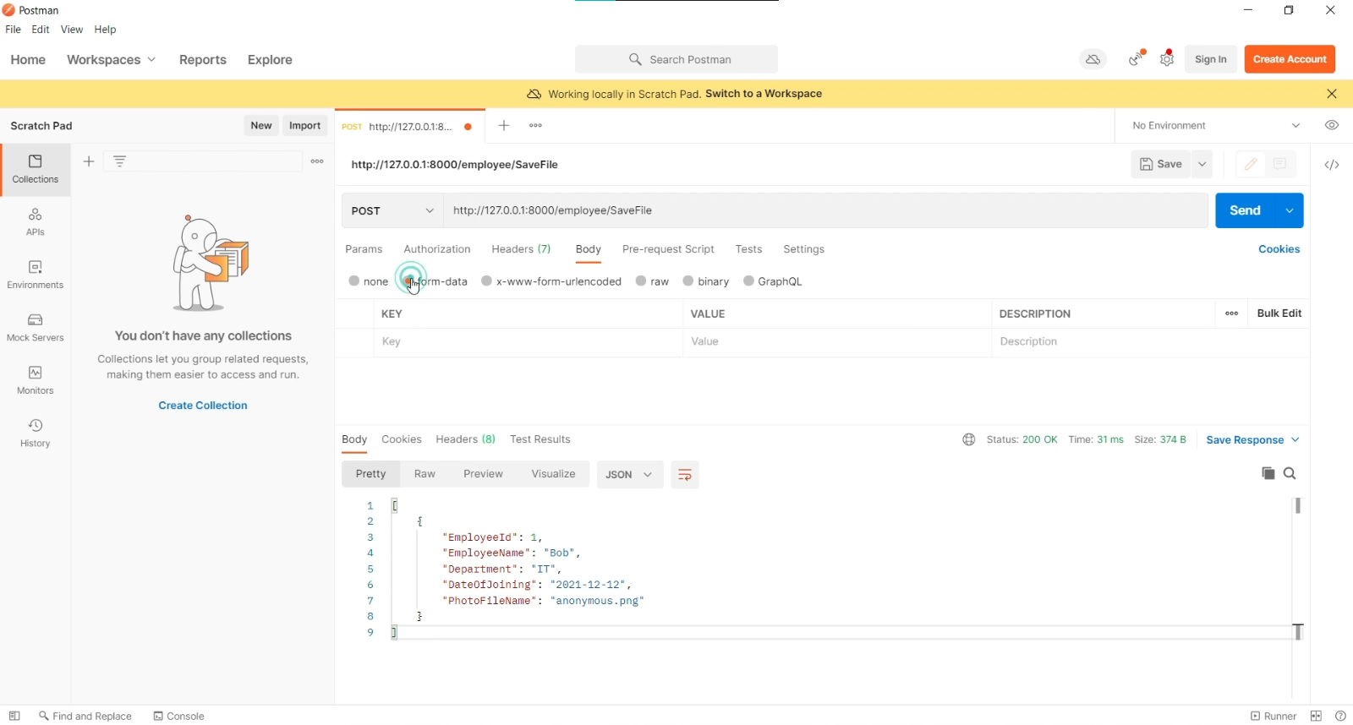The height and width of the screenshot is (725, 1353).
Task: Dismiss the Scratch Pad banner
Action: pyautogui.click(x=1332, y=94)
